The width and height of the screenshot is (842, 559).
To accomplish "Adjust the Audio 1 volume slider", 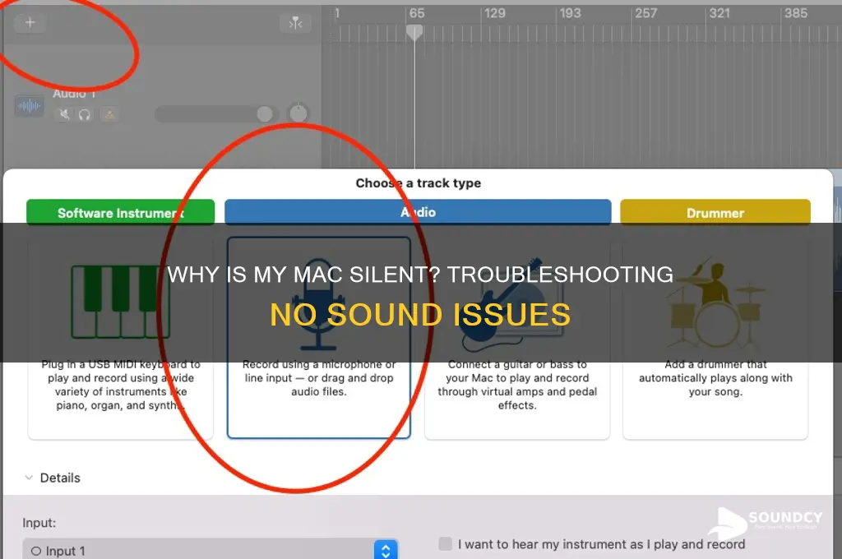I will 216,113.
